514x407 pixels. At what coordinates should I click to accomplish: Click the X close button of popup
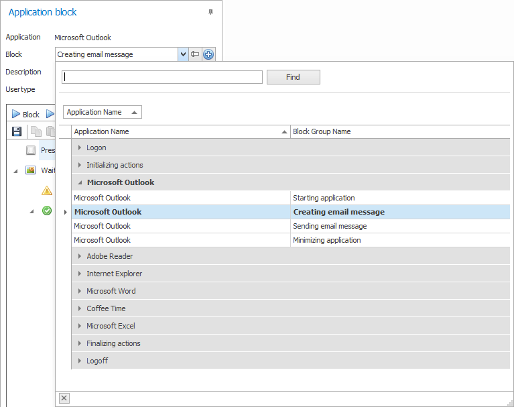[x=64, y=398]
